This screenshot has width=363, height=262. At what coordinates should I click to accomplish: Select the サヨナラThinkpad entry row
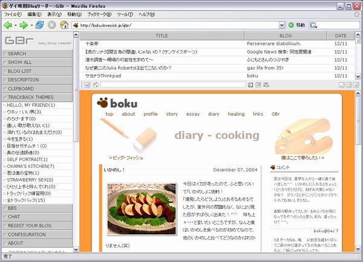pos(217,76)
